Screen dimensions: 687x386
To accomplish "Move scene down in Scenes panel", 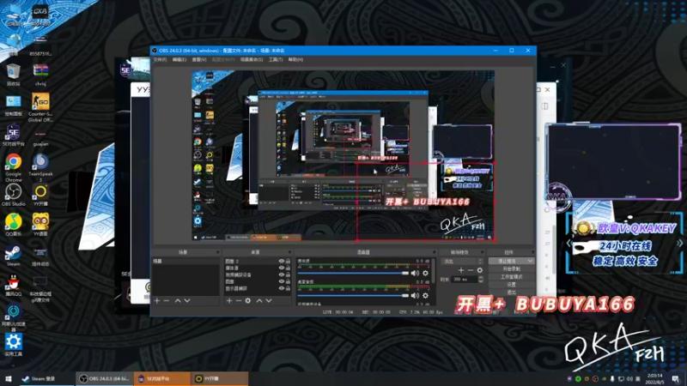I will [x=187, y=301].
